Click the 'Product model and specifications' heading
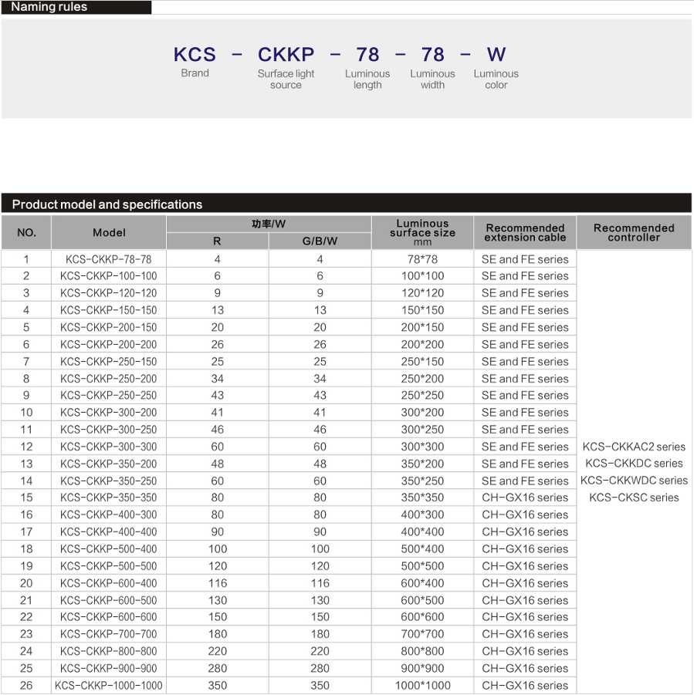This screenshot has width=694, height=695. (107, 204)
